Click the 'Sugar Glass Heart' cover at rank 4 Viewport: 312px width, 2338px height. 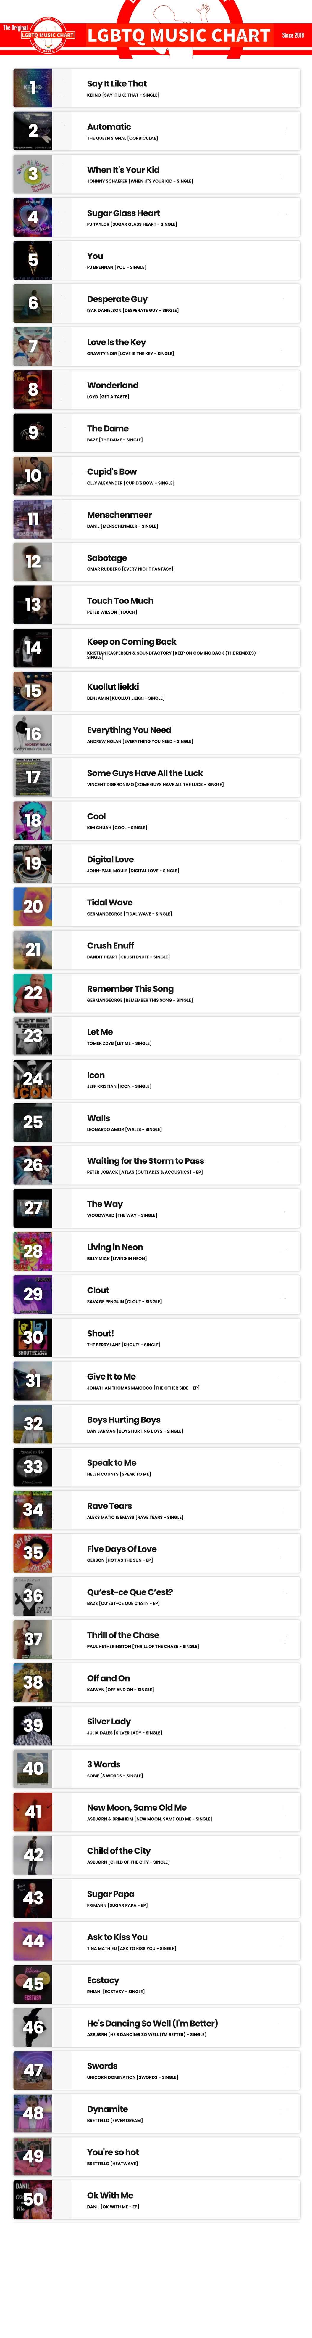pyautogui.click(x=33, y=217)
